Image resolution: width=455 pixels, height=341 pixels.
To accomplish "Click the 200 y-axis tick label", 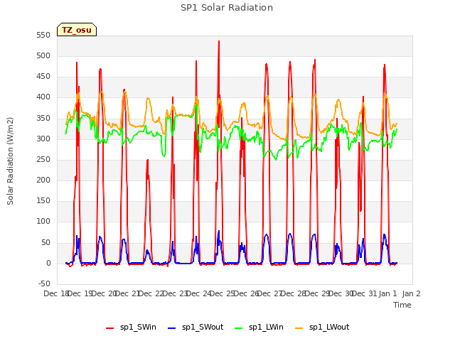I will pos(43,180).
